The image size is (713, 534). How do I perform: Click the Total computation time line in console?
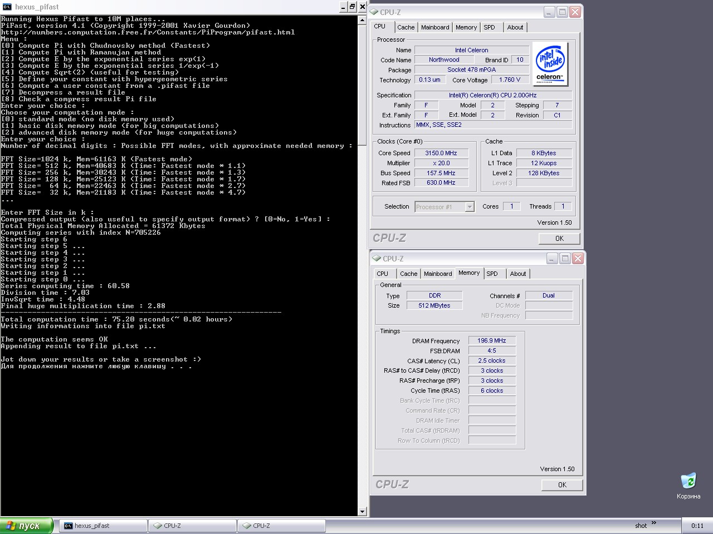click(x=116, y=319)
